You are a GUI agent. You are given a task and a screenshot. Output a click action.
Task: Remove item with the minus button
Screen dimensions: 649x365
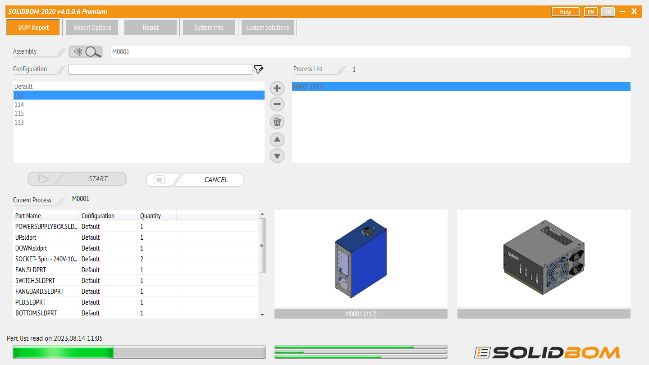pyautogui.click(x=277, y=105)
